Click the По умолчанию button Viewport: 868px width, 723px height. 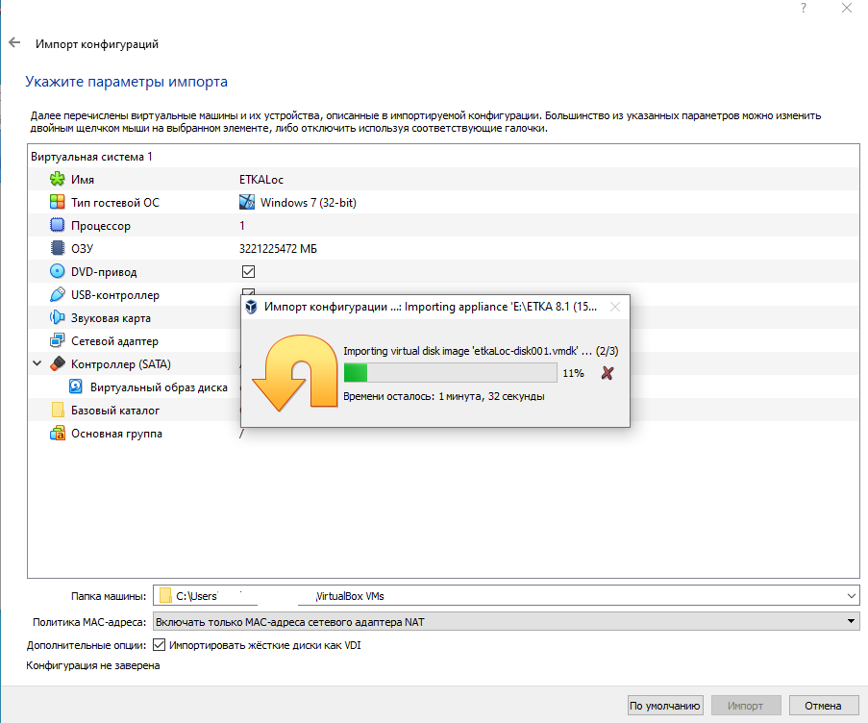(665, 706)
